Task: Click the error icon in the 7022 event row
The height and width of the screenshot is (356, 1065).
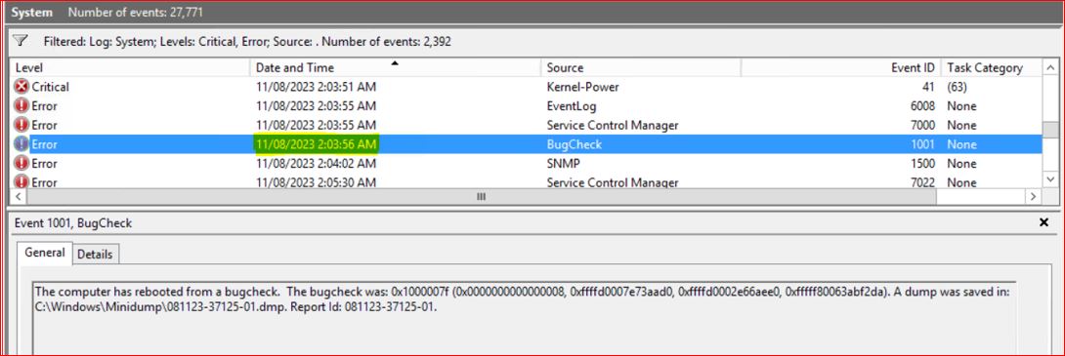Action: 21,181
